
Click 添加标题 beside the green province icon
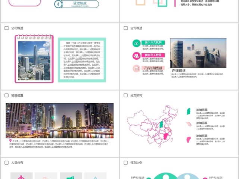point(202,110)
